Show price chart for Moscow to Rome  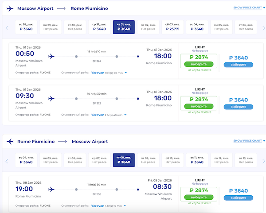click(248, 8)
